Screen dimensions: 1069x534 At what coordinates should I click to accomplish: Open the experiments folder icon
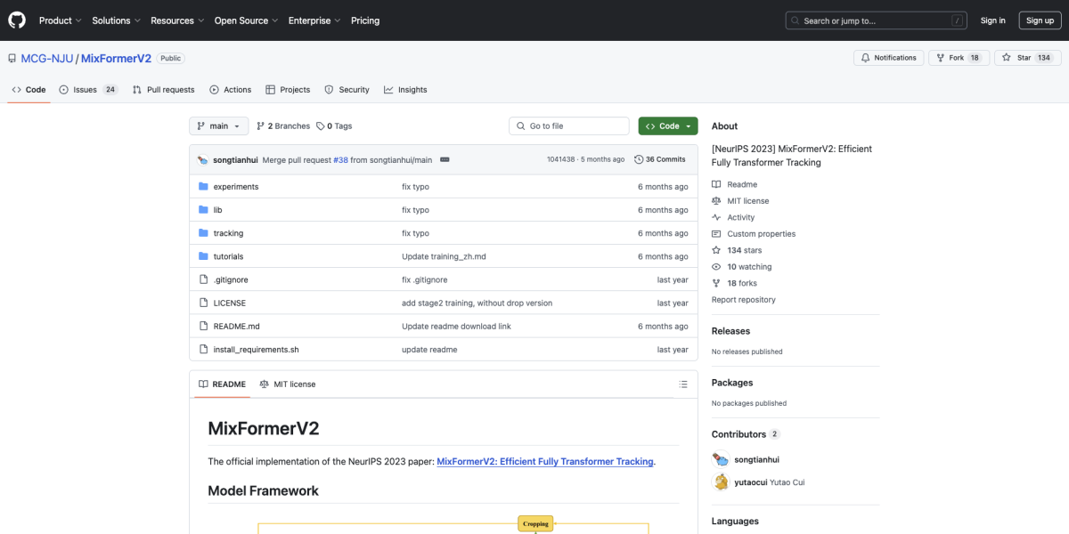point(204,186)
